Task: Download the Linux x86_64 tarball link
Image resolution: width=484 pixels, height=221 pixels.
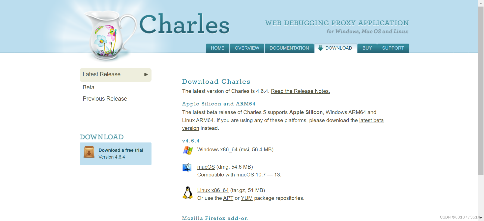Action: pyautogui.click(x=213, y=190)
